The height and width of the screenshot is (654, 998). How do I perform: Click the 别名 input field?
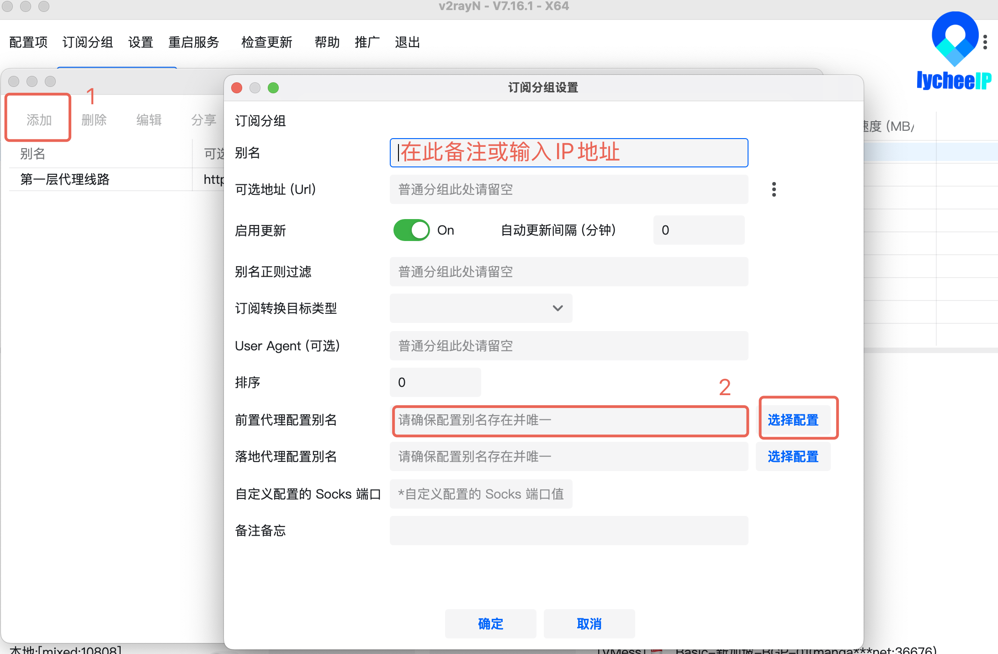(568, 153)
